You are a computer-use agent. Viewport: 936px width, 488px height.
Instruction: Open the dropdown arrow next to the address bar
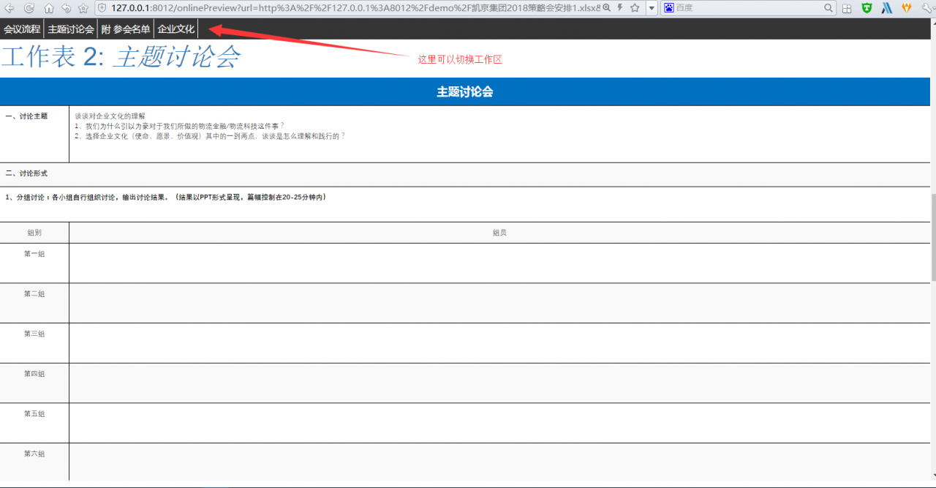tap(651, 8)
